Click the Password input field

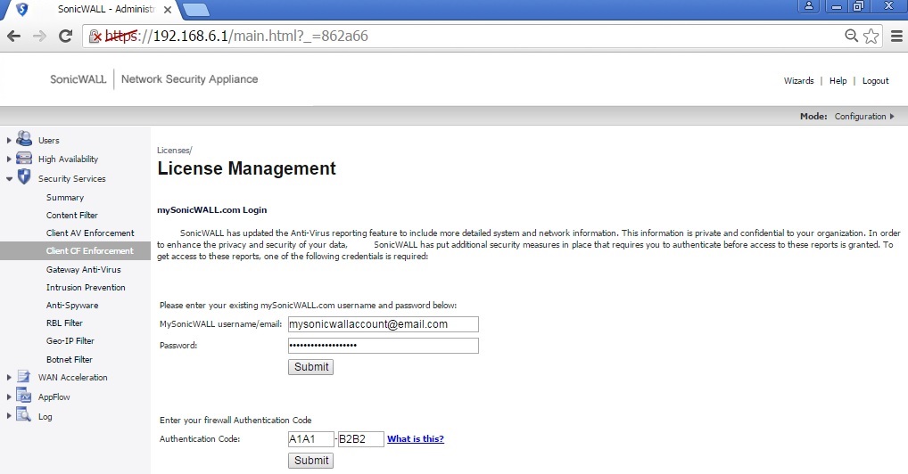[x=383, y=346]
